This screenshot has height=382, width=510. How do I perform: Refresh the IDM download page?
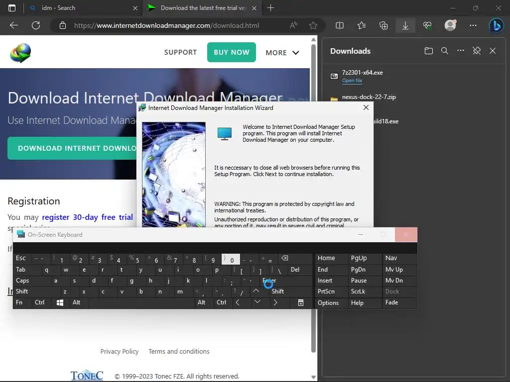(36, 25)
